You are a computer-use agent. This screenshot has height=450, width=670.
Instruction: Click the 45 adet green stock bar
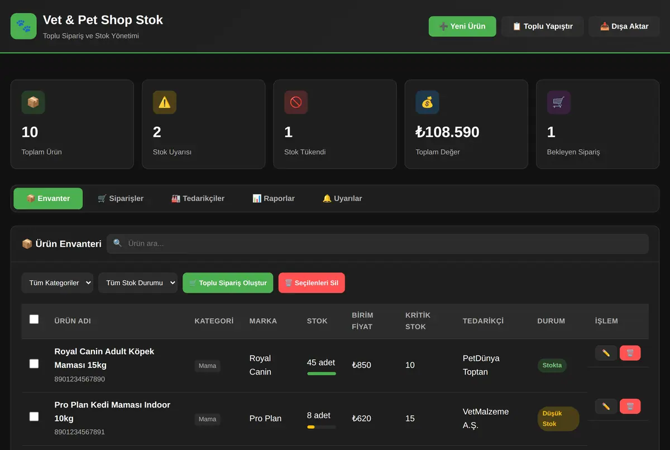(322, 374)
